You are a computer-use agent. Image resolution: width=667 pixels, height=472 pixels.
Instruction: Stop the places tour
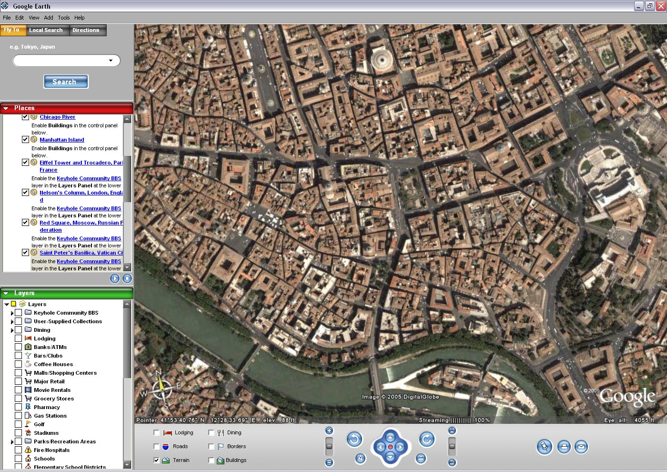tap(127, 278)
